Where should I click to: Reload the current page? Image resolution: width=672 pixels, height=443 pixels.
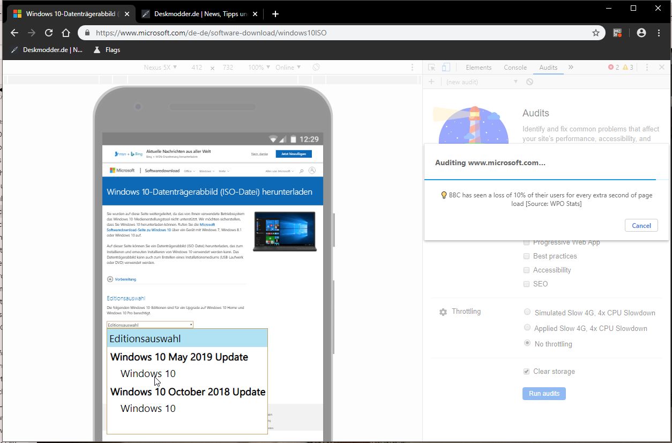tap(49, 33)
